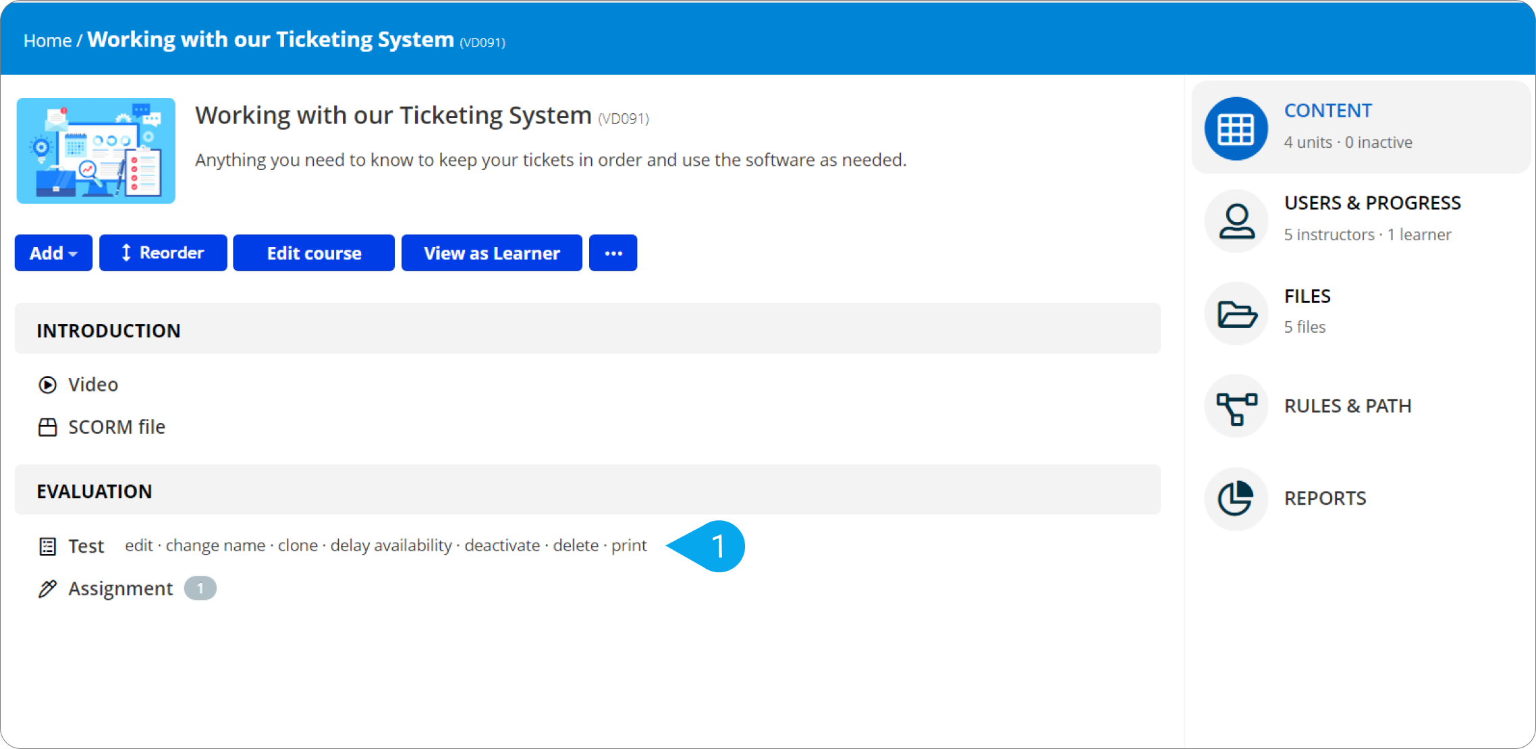Click clone action for Test

tap(298, 545)
